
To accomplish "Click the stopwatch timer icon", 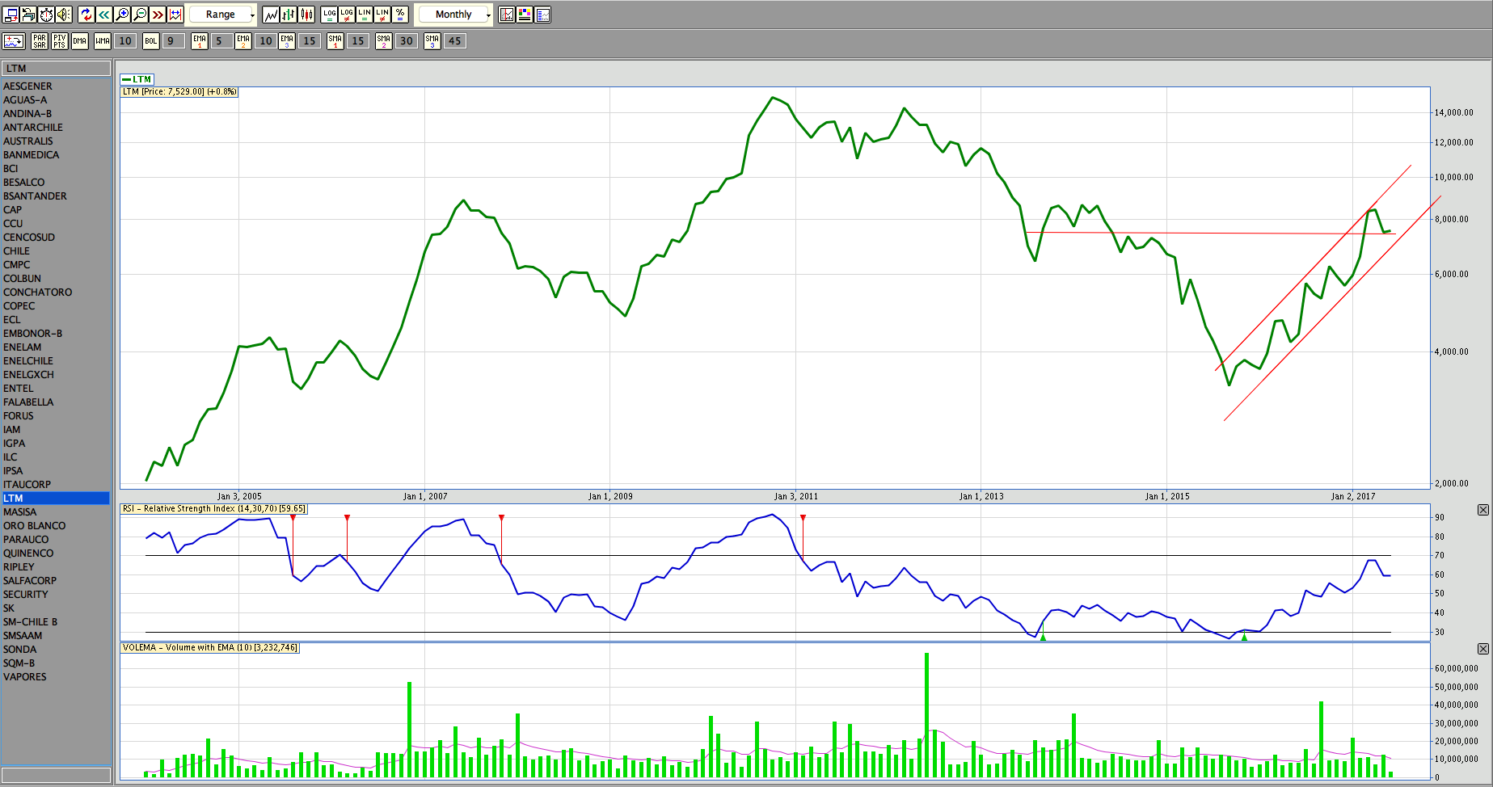I will (46, 15).
